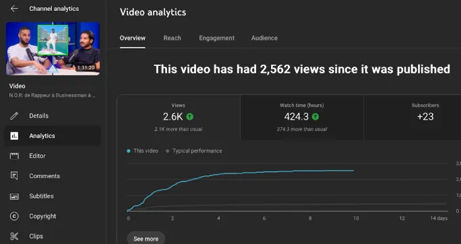Click the Channel analytics link text
This screenshot has width=461, height=244.
coord(54,9)
